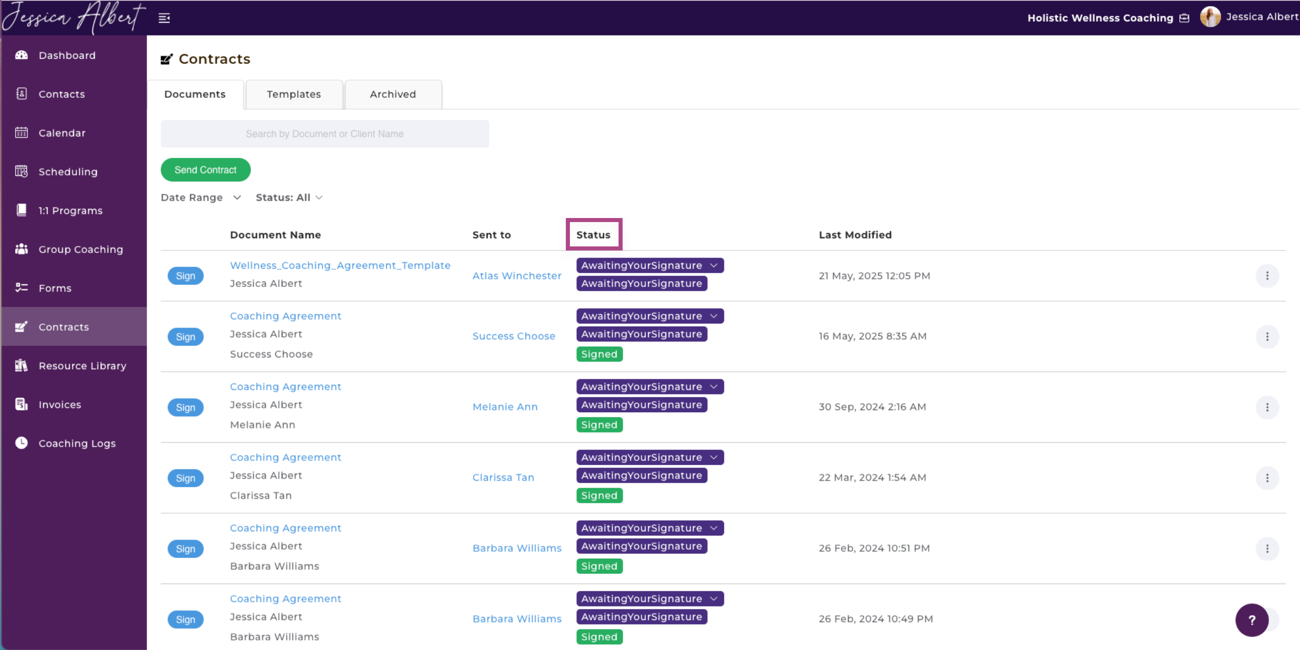1300x650 pixels.
Task: Open the Wellness_Coaching_Agreement_Template link
Action: tap(340, 265)
